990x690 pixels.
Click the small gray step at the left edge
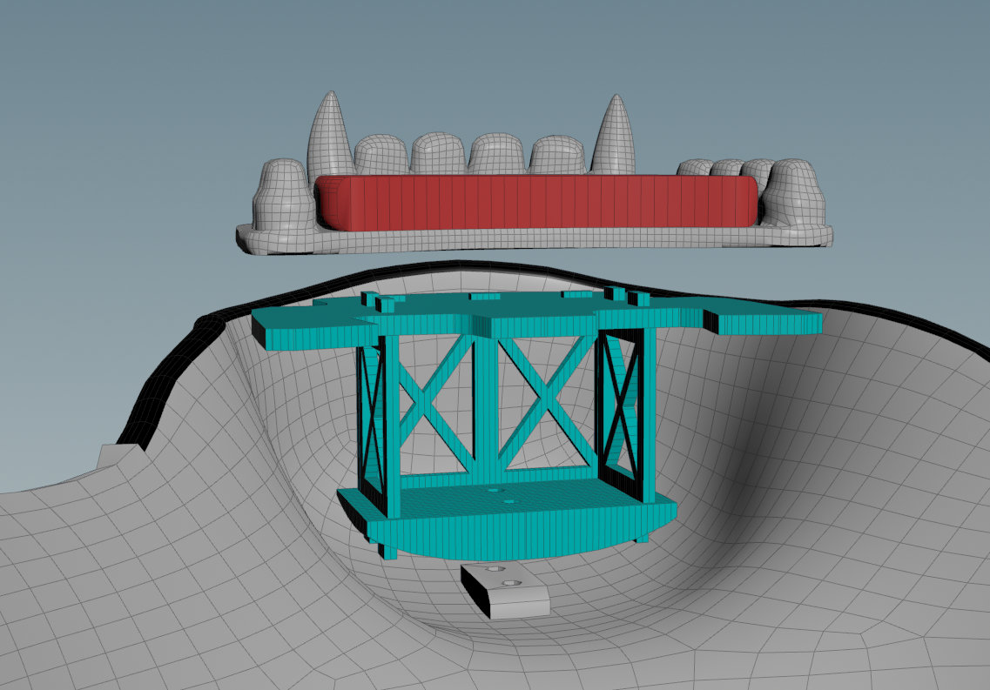pyautogui.click(x=113, y=458)
